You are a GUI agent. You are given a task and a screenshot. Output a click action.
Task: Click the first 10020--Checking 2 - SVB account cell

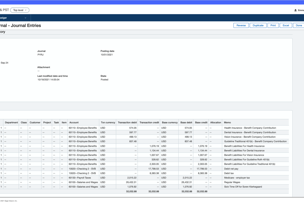tap(82, 169)
